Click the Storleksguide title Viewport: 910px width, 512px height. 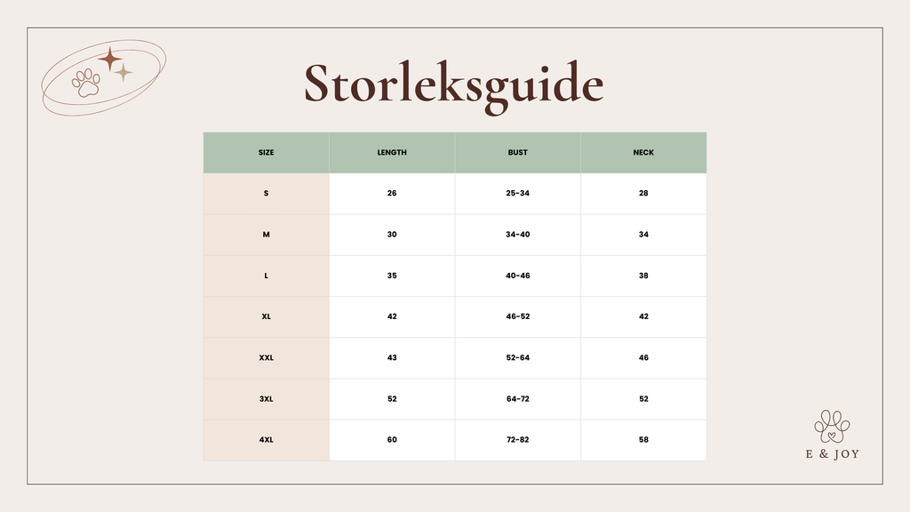454,85
